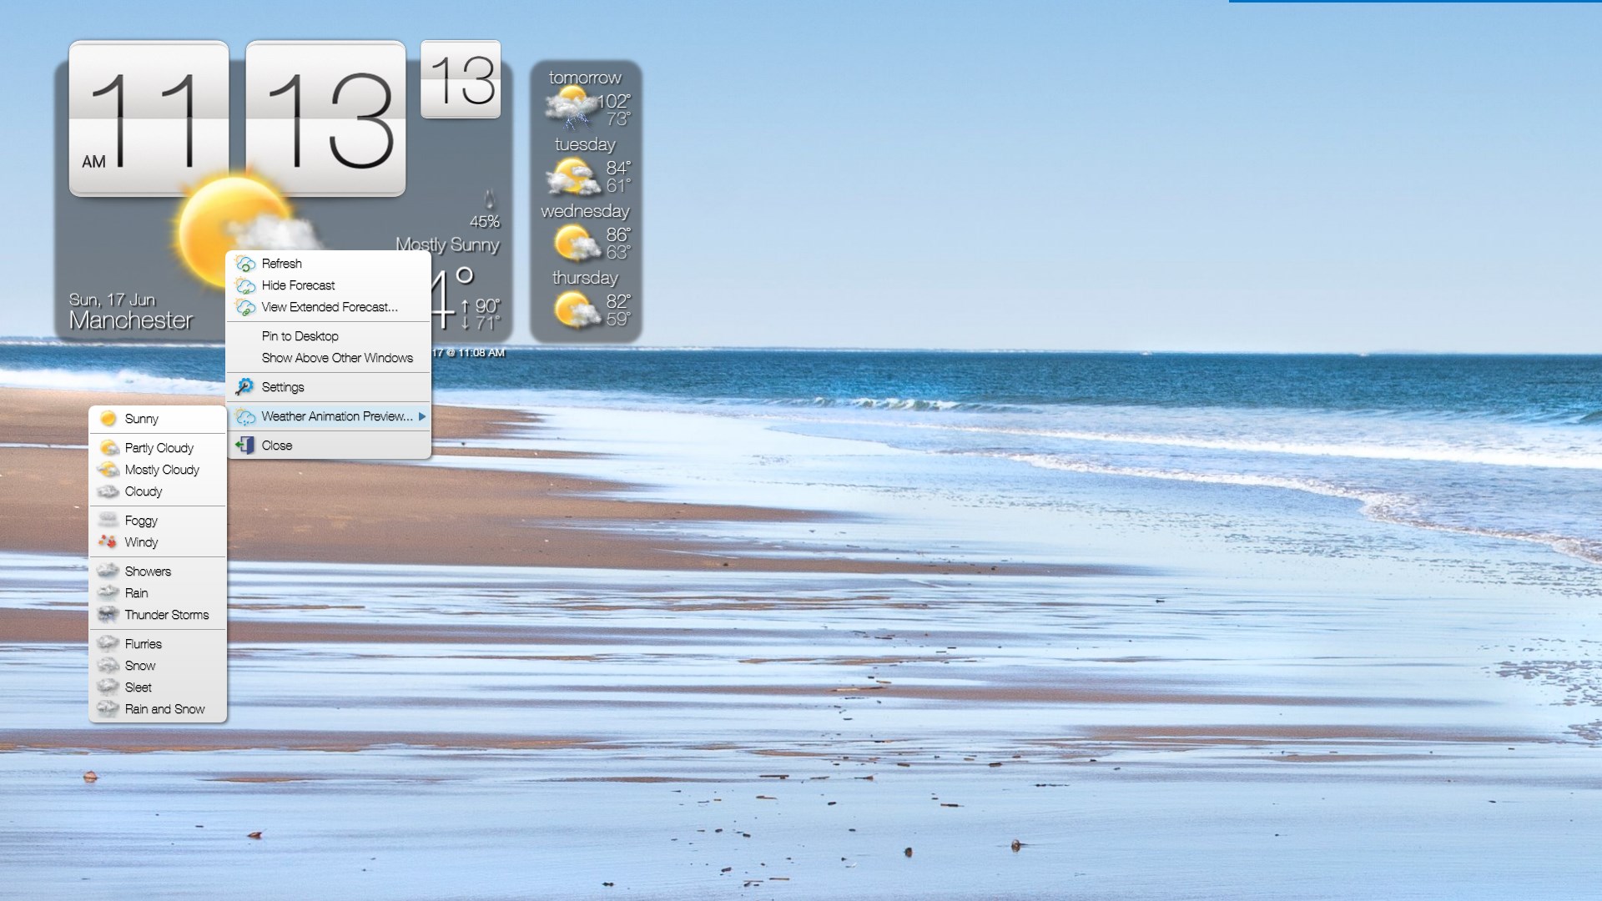Enable Pin to Desktop

pyautogui.click(x=299, y=335)
